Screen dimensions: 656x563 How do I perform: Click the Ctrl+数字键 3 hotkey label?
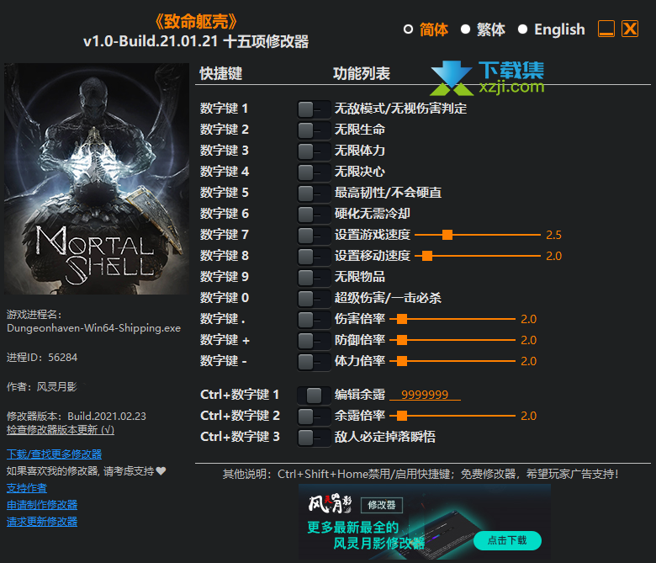pyautogui.click(x=240, y=437)
